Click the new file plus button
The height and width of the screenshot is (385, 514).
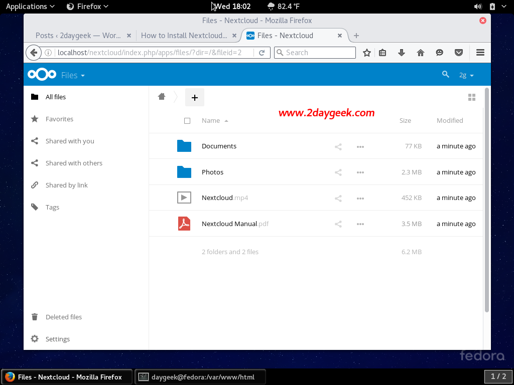[x=195, y=97]
